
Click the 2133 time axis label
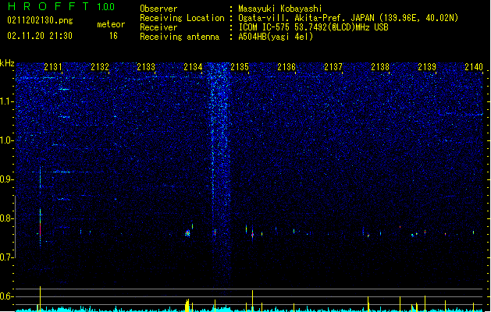(x=146, y=66)
